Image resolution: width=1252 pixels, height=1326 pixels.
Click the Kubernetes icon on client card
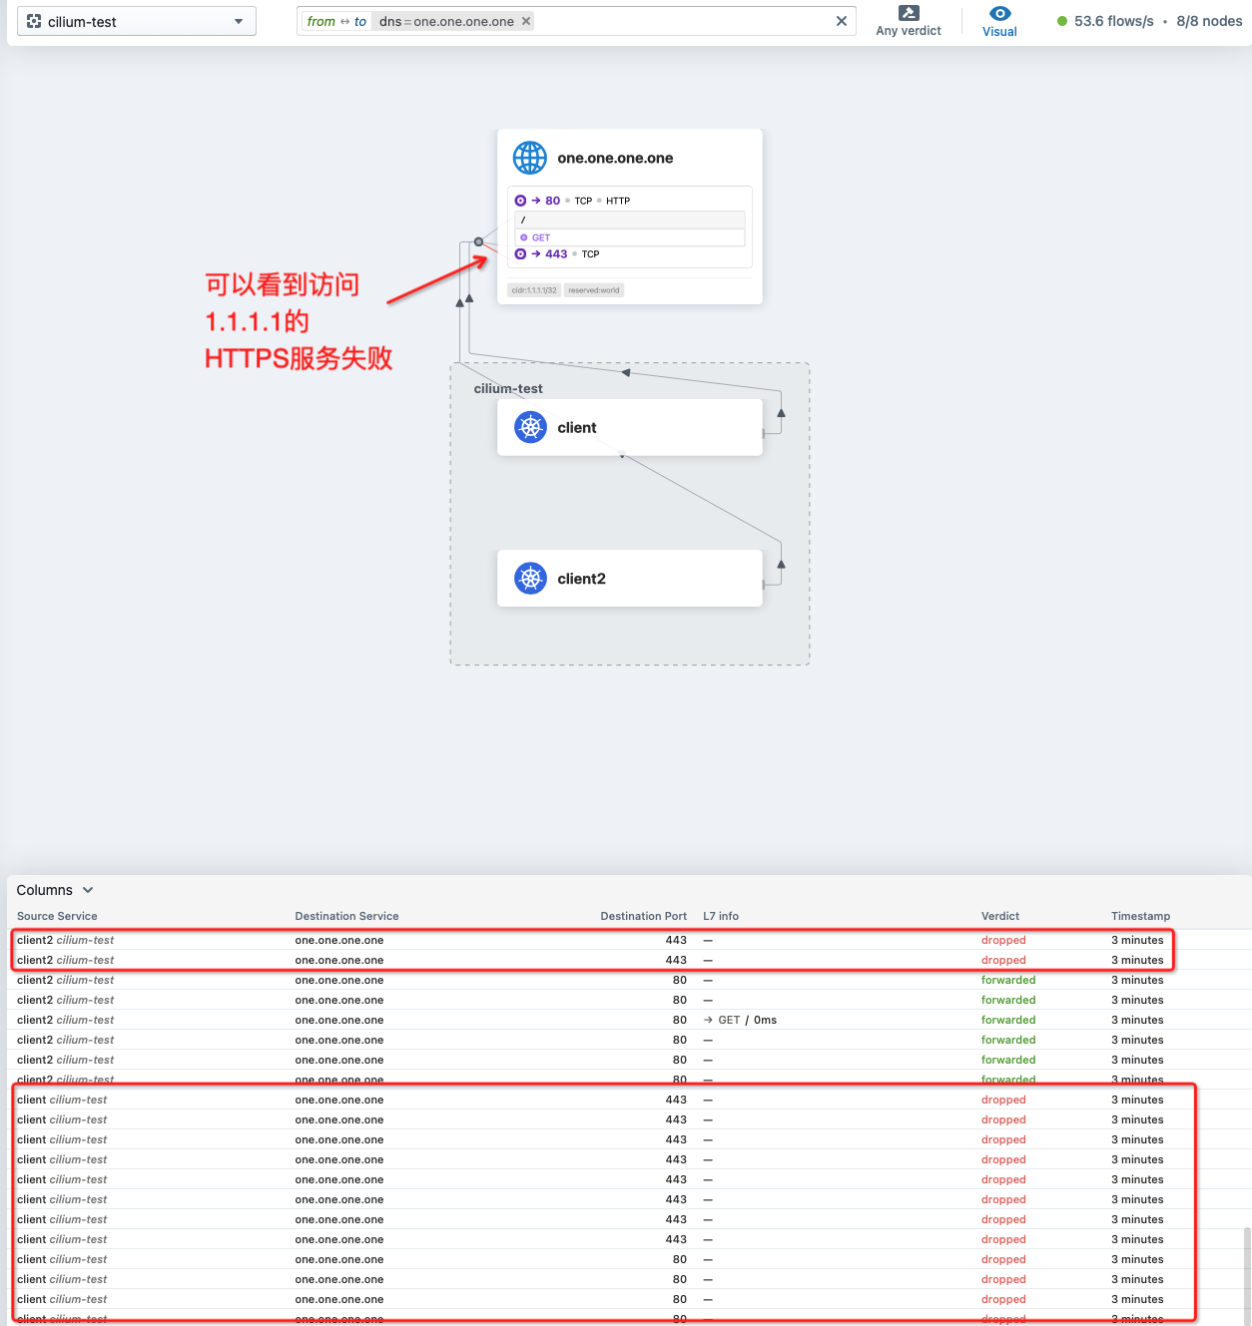coord(530,427)
